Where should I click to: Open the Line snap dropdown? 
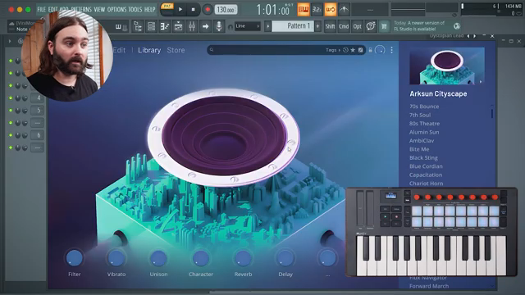[x=248, y=26]
